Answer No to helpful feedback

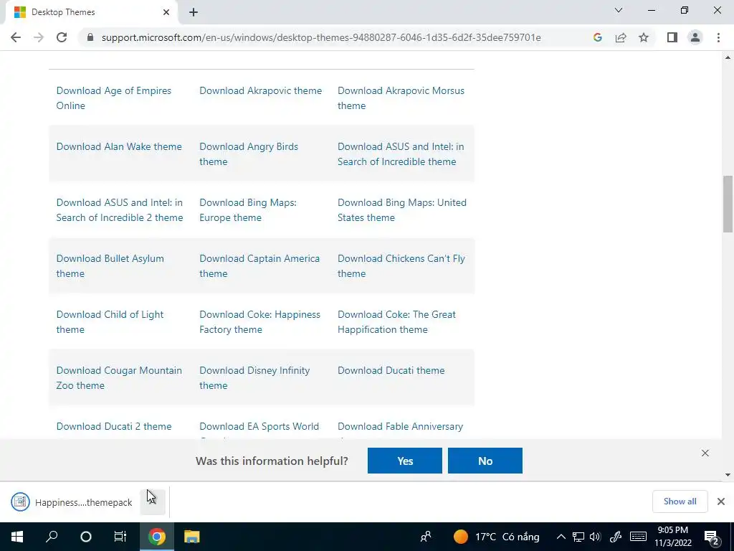point(485,461)
